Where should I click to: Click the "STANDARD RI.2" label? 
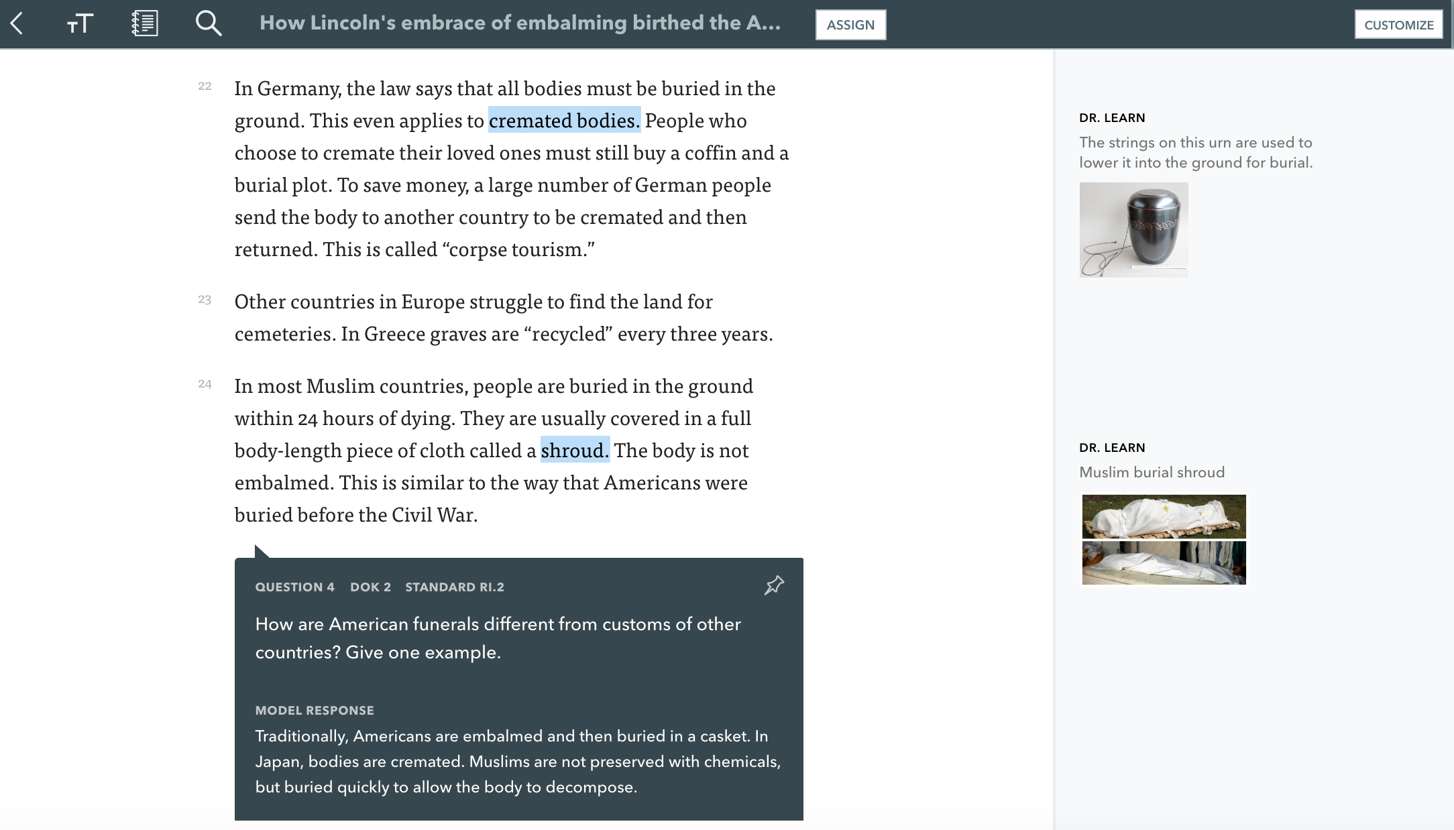455,587
